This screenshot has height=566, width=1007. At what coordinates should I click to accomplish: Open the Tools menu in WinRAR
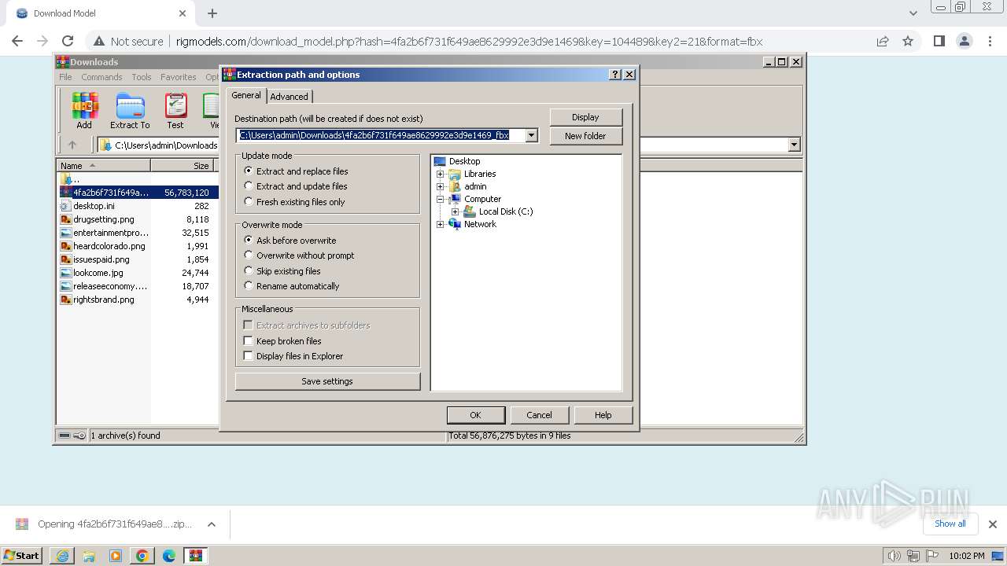[142, 77]
